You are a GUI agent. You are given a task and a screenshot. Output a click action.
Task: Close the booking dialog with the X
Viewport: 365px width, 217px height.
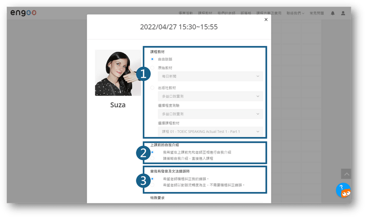[x=266, y=20]
